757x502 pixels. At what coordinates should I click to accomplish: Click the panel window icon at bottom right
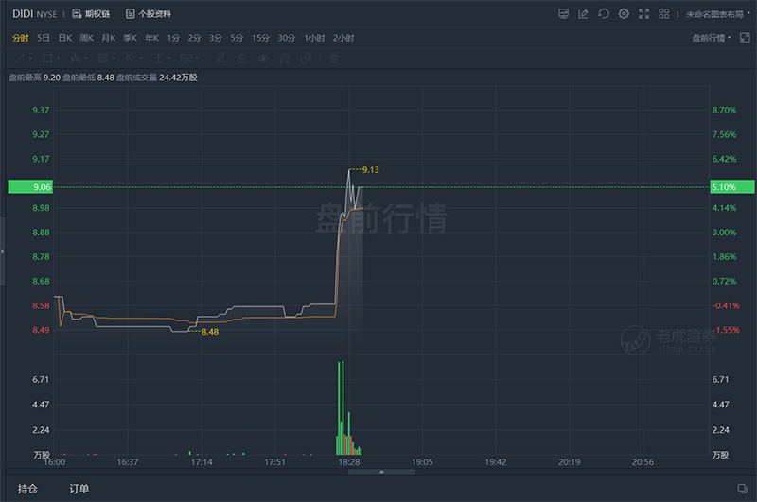(x=742, y=489)
